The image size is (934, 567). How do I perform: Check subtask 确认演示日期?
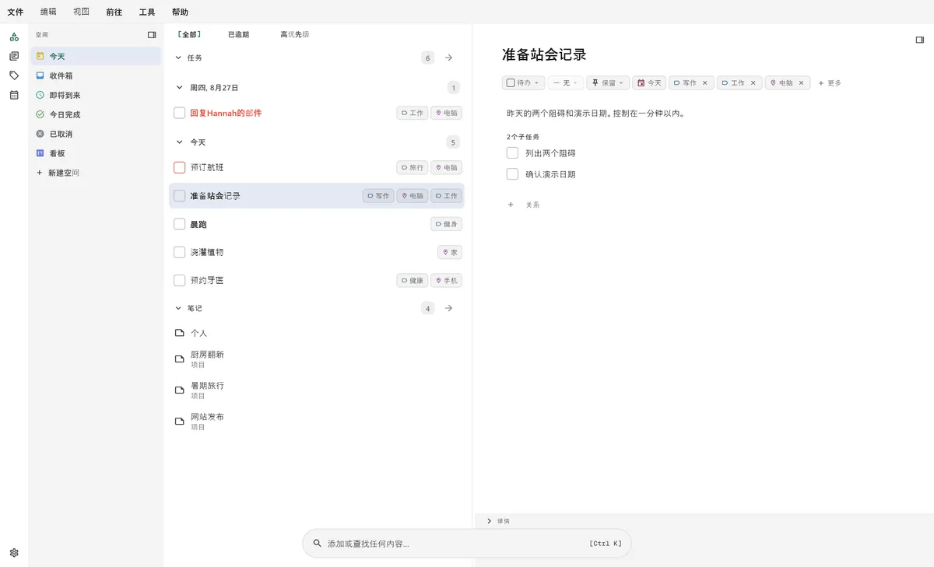coord(512,174)
